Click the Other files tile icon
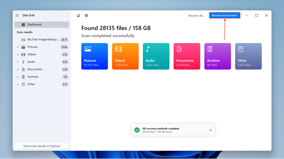 click(x=242, y=49)
